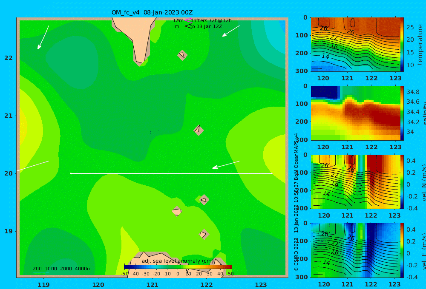Viewport: 426px width, 289px height.
Task: Click the temperature color scale bar
Action: (402, 45)
